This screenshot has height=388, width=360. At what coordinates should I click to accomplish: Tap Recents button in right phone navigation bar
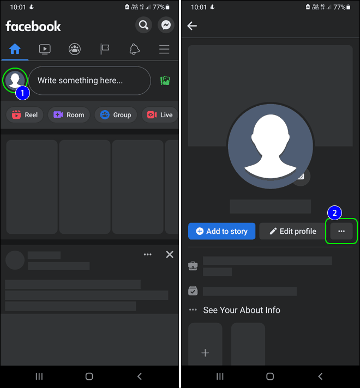click(x=220, y=377)
